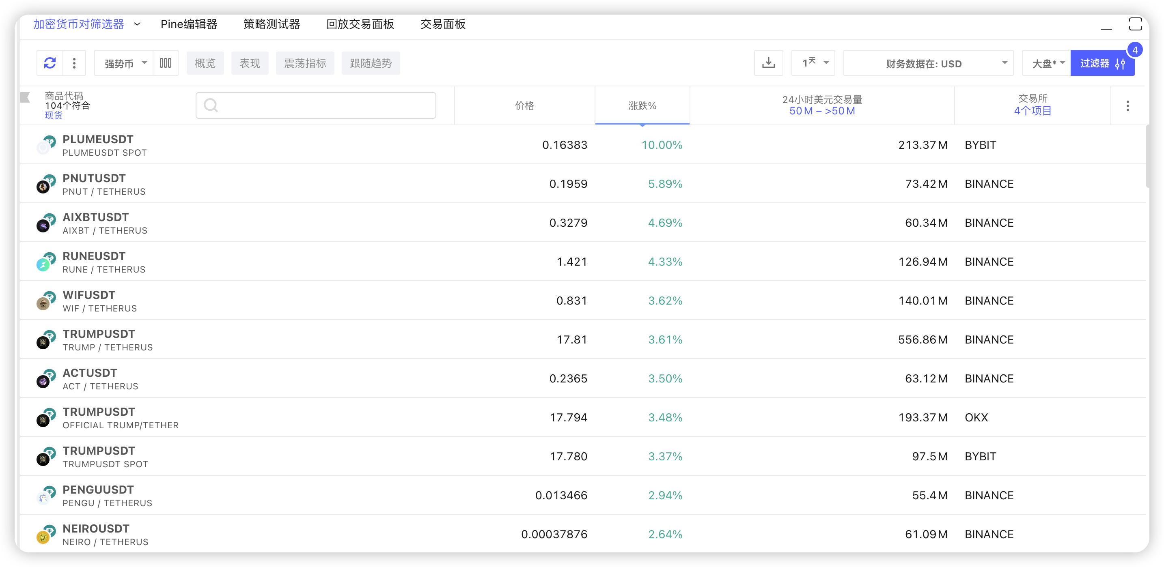Open the three-dot menu beside refresh
Viewport: 1164px width, 567px height.
pyautogui.click(x=74, y=63)
